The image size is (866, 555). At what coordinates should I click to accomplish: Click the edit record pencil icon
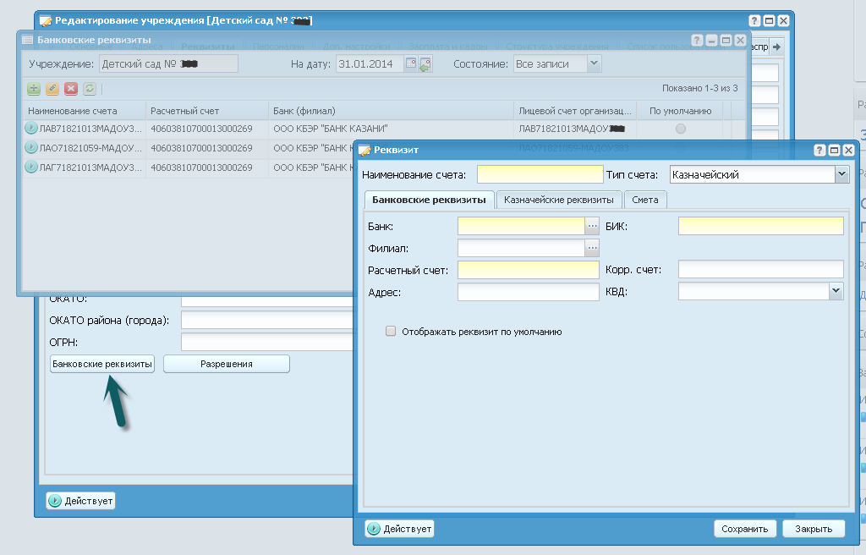[52, 88]
